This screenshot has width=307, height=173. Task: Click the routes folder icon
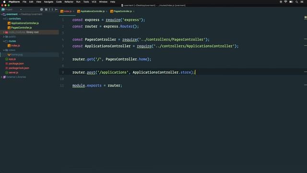coord(6,41)
